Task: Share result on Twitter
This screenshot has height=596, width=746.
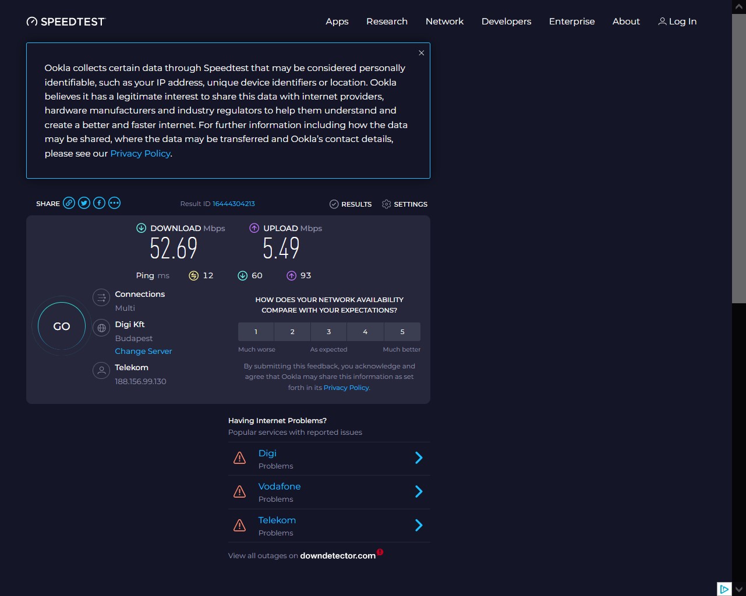Action: click(x=84, y=203)
